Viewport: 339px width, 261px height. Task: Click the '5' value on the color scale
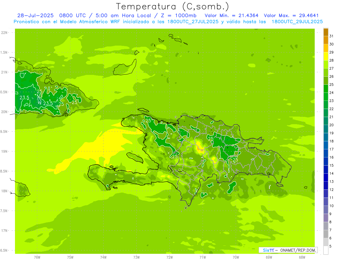(x=330, y=246)
